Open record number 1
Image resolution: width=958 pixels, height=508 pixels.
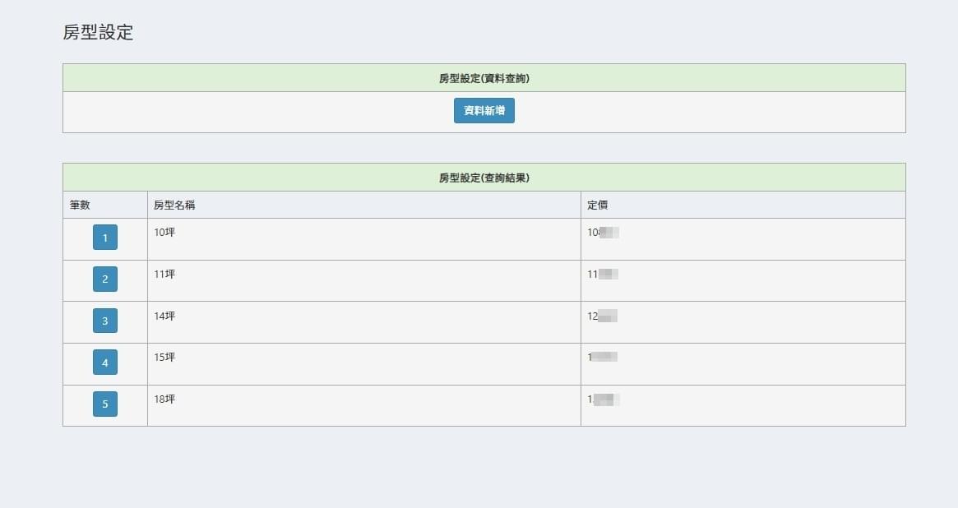point(105,238)
